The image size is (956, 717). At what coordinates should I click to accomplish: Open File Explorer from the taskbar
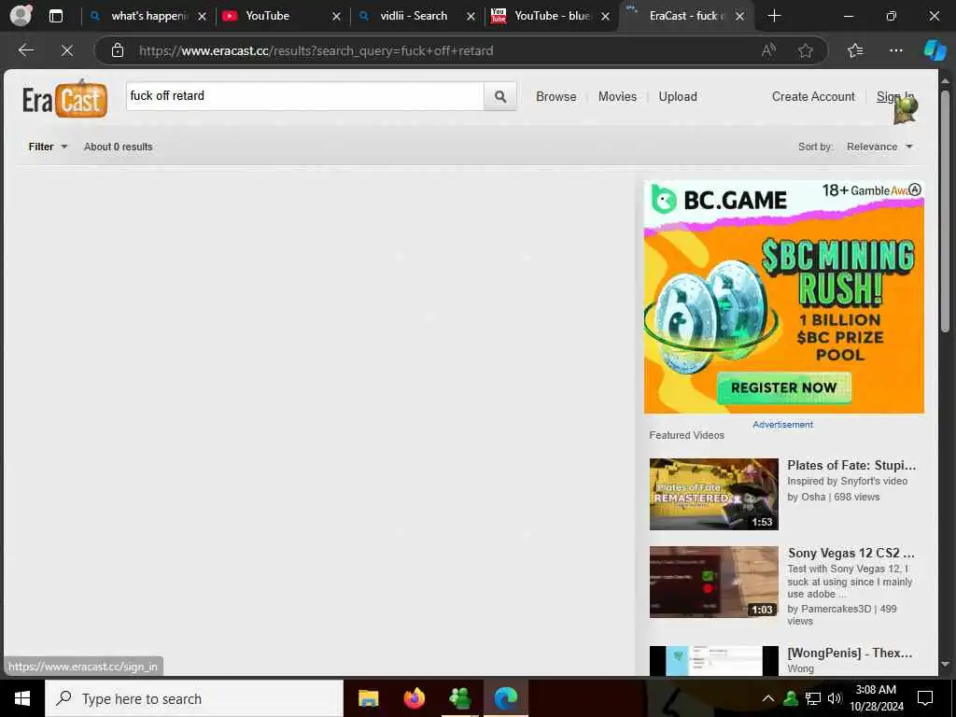coord(368,698)
